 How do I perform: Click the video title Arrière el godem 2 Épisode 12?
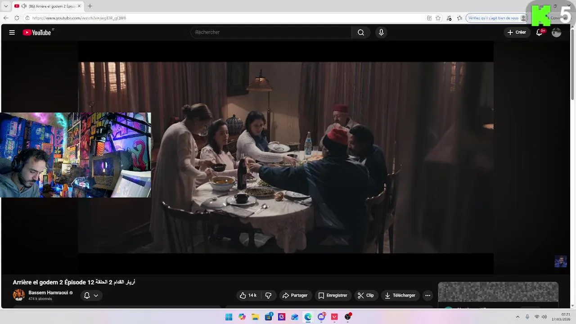pyautogui.click(x=74, y=282)
